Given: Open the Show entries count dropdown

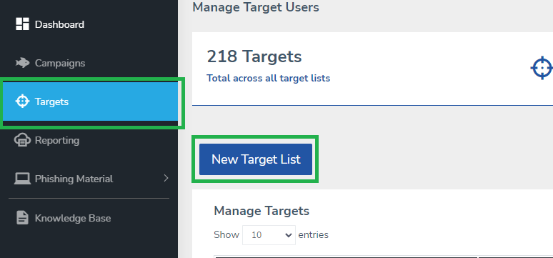Looking at the screenshot, I should [x=269, y=234].
